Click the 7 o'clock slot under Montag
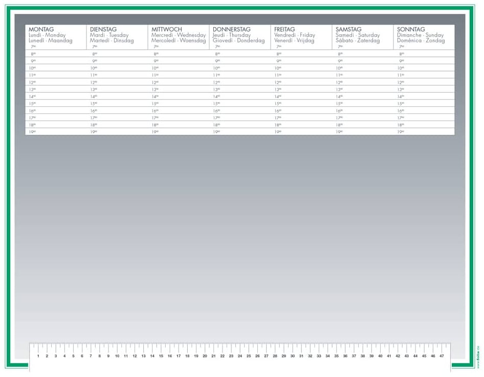The width and height of the screenshot is (484, 377). click(55, 46)
